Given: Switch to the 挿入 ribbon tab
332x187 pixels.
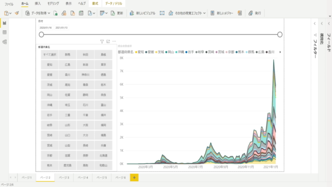Looking at the screenshot, I should click(x=38, y=4).
